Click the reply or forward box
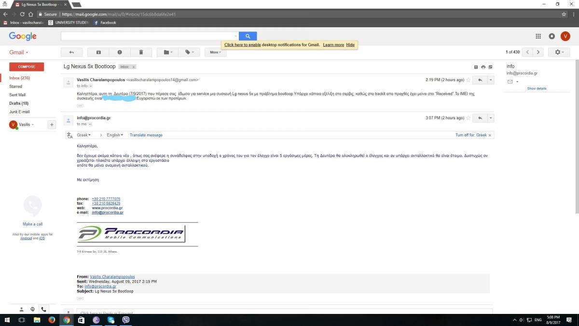Image resolution: width=579 pixels, height=326 pixels. tap(284, 312)
